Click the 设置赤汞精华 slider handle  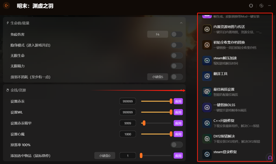click(144, 123)
